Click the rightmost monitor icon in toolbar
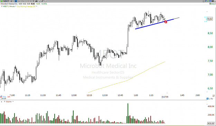This screenshot has height=126, width=216. [x=215, y=1]
